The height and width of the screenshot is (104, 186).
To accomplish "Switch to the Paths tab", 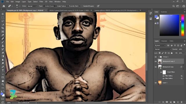I will click(x=171, y=41).
